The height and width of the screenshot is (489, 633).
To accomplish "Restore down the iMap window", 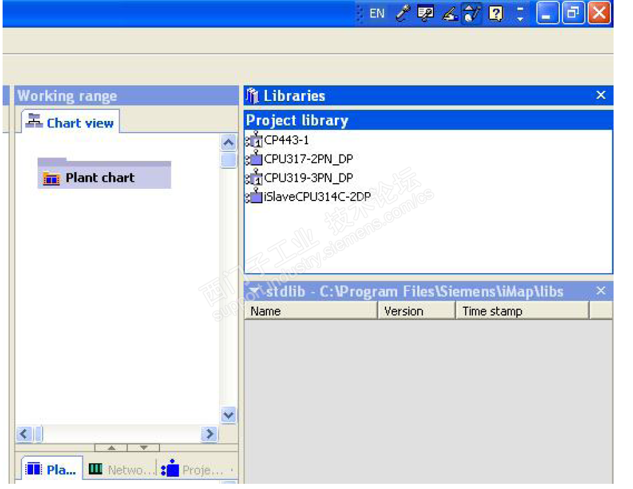I will click(x=573, y=13).
